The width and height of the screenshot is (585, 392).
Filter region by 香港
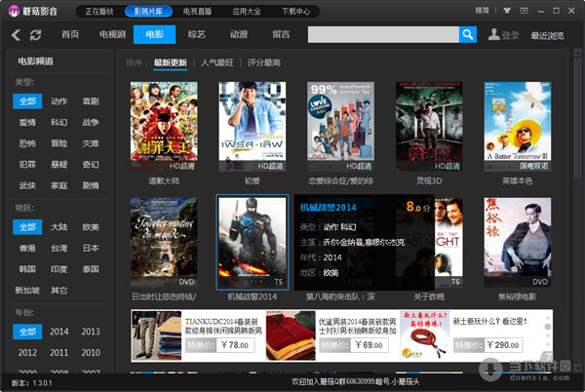[x=27, y=248]
